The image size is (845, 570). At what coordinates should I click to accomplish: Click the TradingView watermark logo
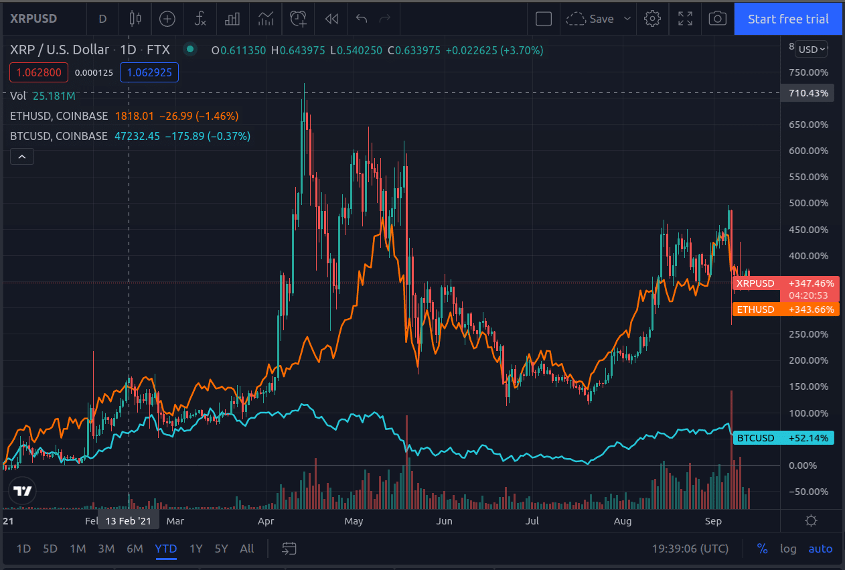(21, 490)
